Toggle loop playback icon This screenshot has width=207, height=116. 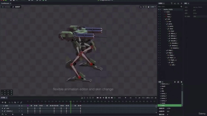(x=115, y=98)
